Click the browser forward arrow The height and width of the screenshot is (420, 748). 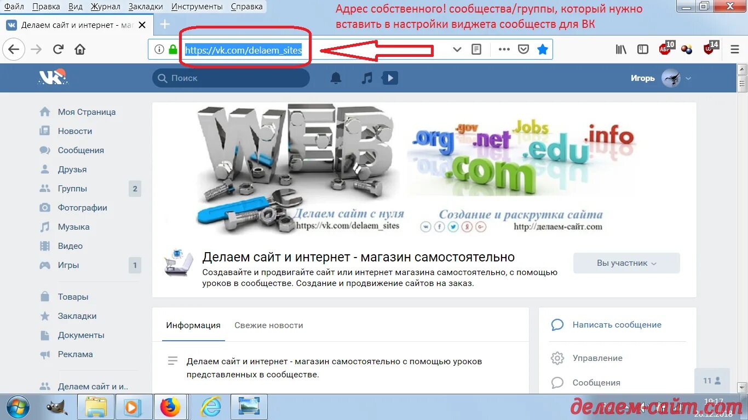(x=36, y=49)
